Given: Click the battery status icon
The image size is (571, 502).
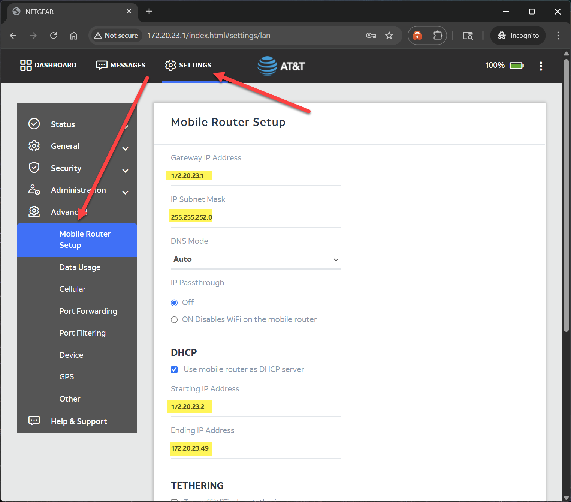Looking at the screenshot, I should [x=516, y=66].
